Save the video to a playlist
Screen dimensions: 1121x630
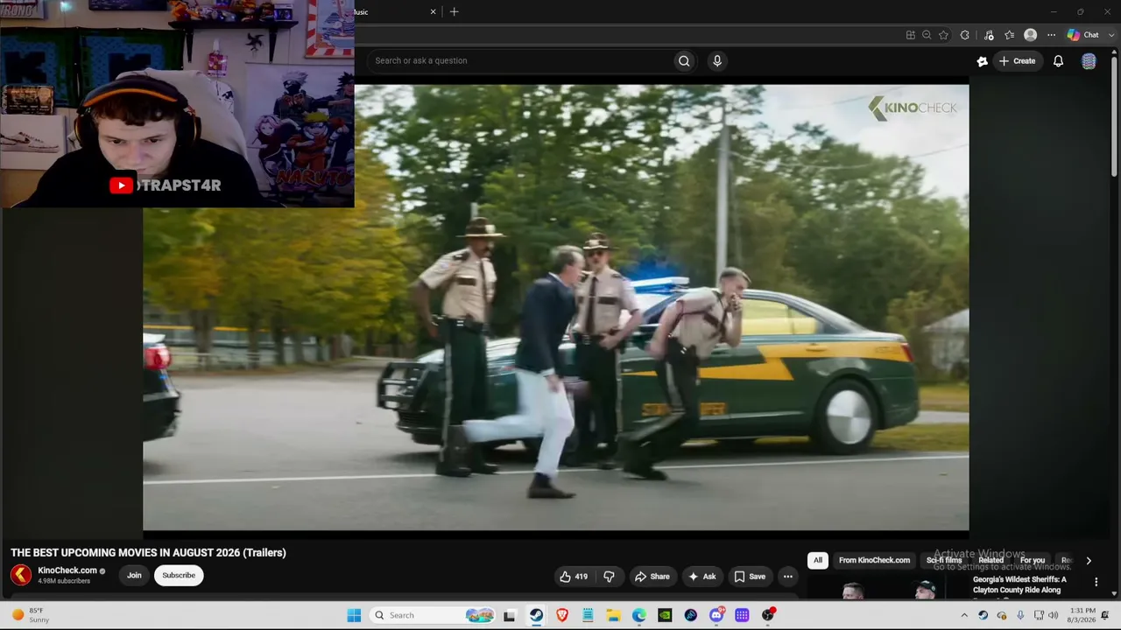click(750, 577)
